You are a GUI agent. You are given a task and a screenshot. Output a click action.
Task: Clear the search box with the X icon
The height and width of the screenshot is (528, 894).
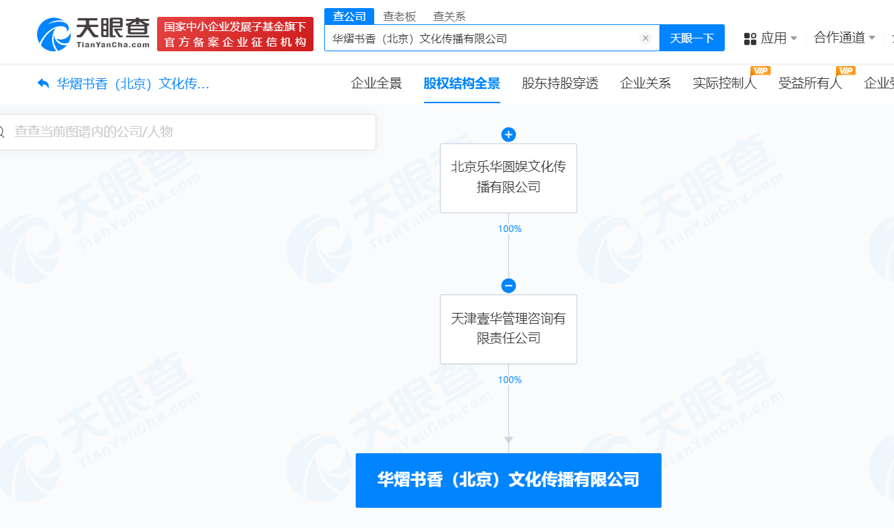click(x=645, y=38)
